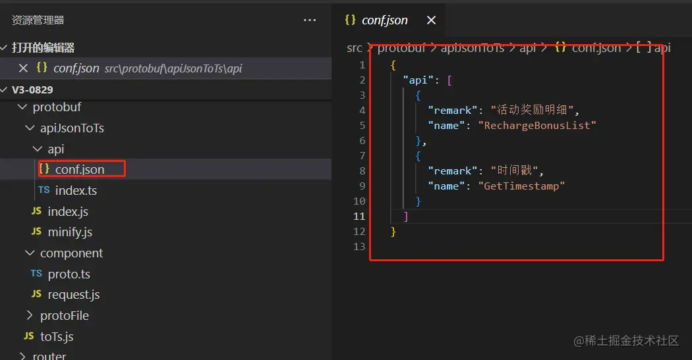Viewport: 692px width, 360px height.
Task: Click the JSON icon beside conf.json tree item
Action: (44, 168)
